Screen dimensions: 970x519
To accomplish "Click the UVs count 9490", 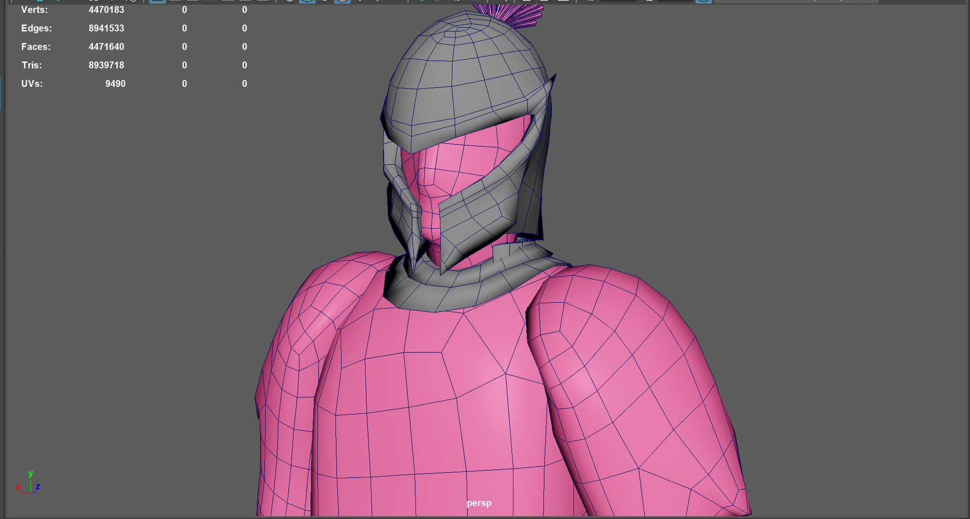I will coord(115,84).
